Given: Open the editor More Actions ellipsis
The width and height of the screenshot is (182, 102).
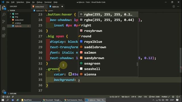Looking at the screenshot, I should [x=178, y=7].
